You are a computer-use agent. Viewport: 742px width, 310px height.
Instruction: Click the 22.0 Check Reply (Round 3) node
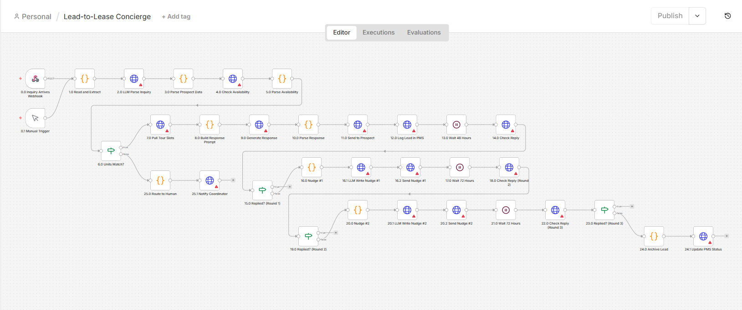click(x=555, y=210)
